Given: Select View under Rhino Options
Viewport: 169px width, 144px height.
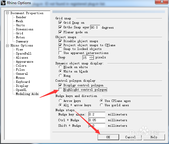Looking at the screenshot, I should [x=19, y=49].
